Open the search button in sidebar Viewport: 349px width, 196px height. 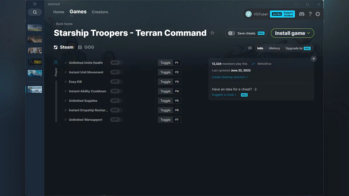pos(35,12)
